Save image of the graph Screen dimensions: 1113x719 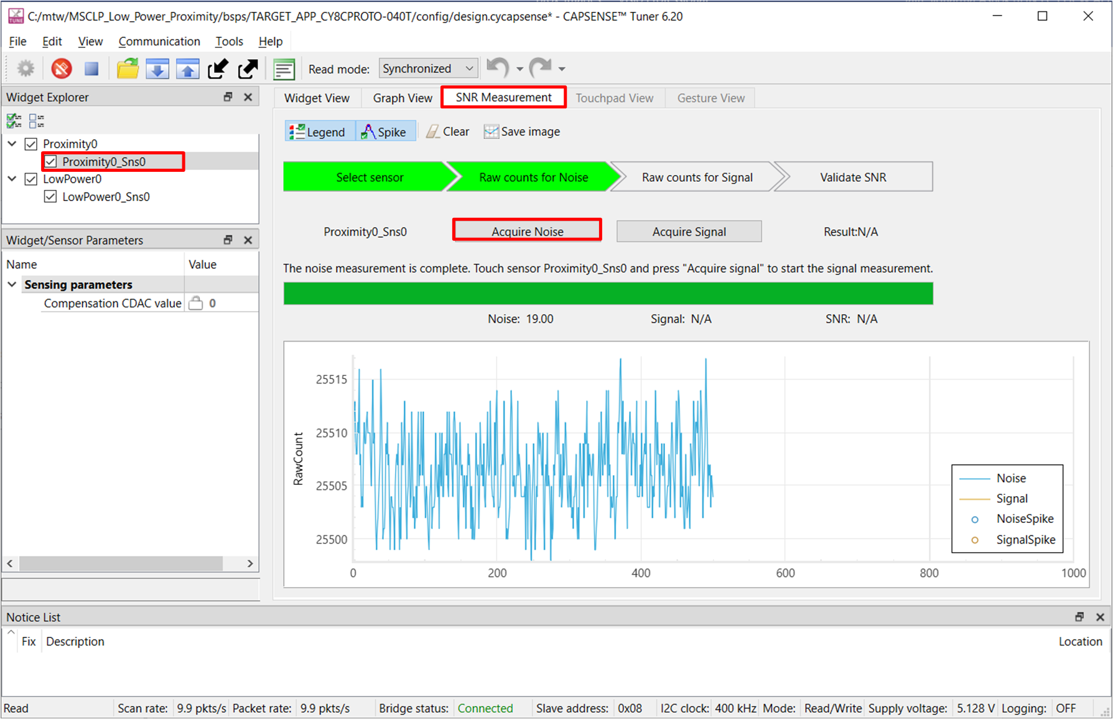point(522,131)
